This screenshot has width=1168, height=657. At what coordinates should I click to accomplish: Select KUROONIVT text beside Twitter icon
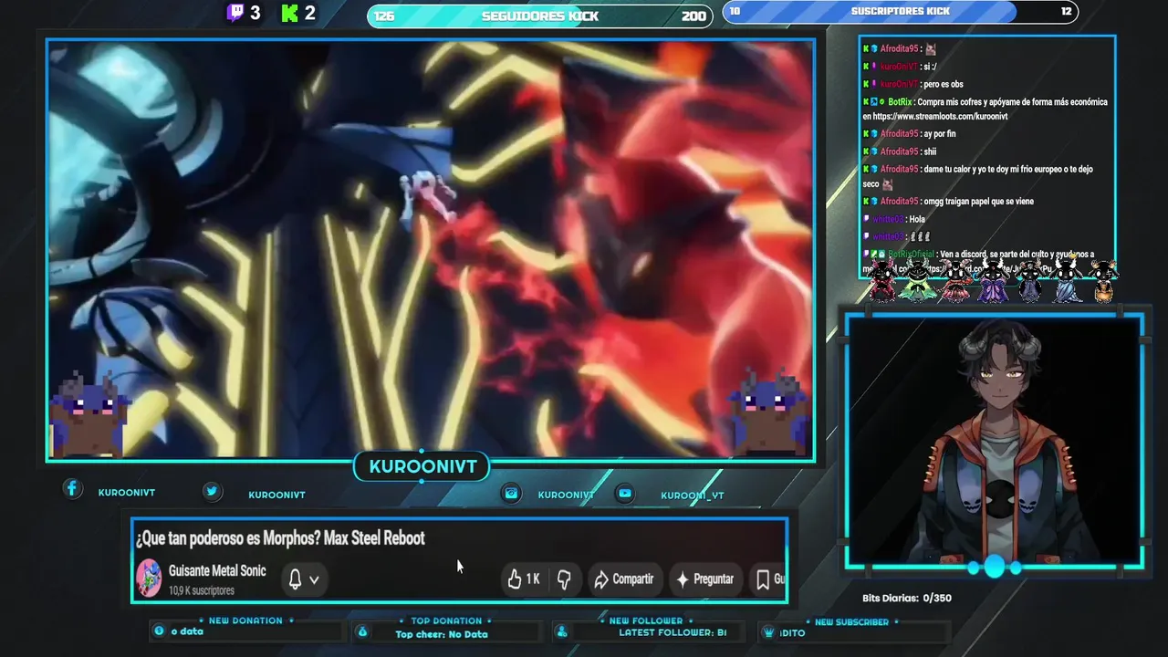pyautogui.click(x=276, y=495)
